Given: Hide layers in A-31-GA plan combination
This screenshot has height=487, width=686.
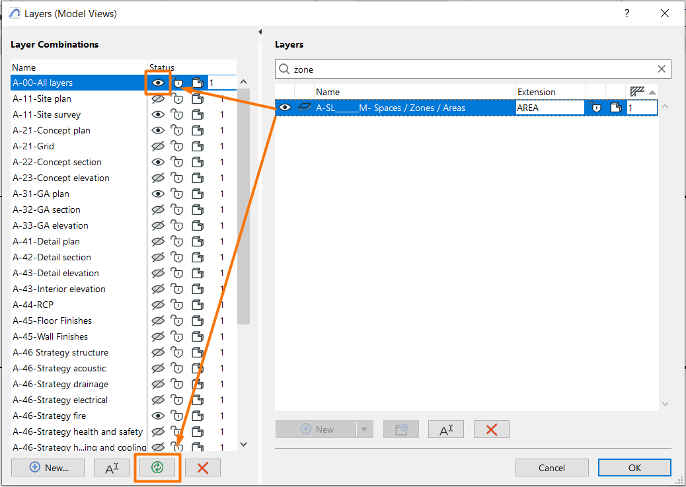Looking at the screenshot, I should click(157, 194).
